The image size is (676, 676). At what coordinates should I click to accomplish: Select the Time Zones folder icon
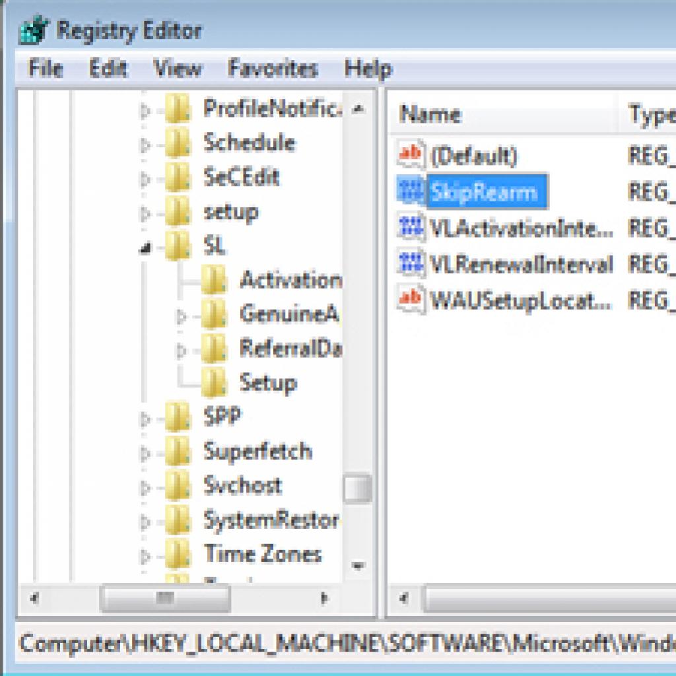178,555
